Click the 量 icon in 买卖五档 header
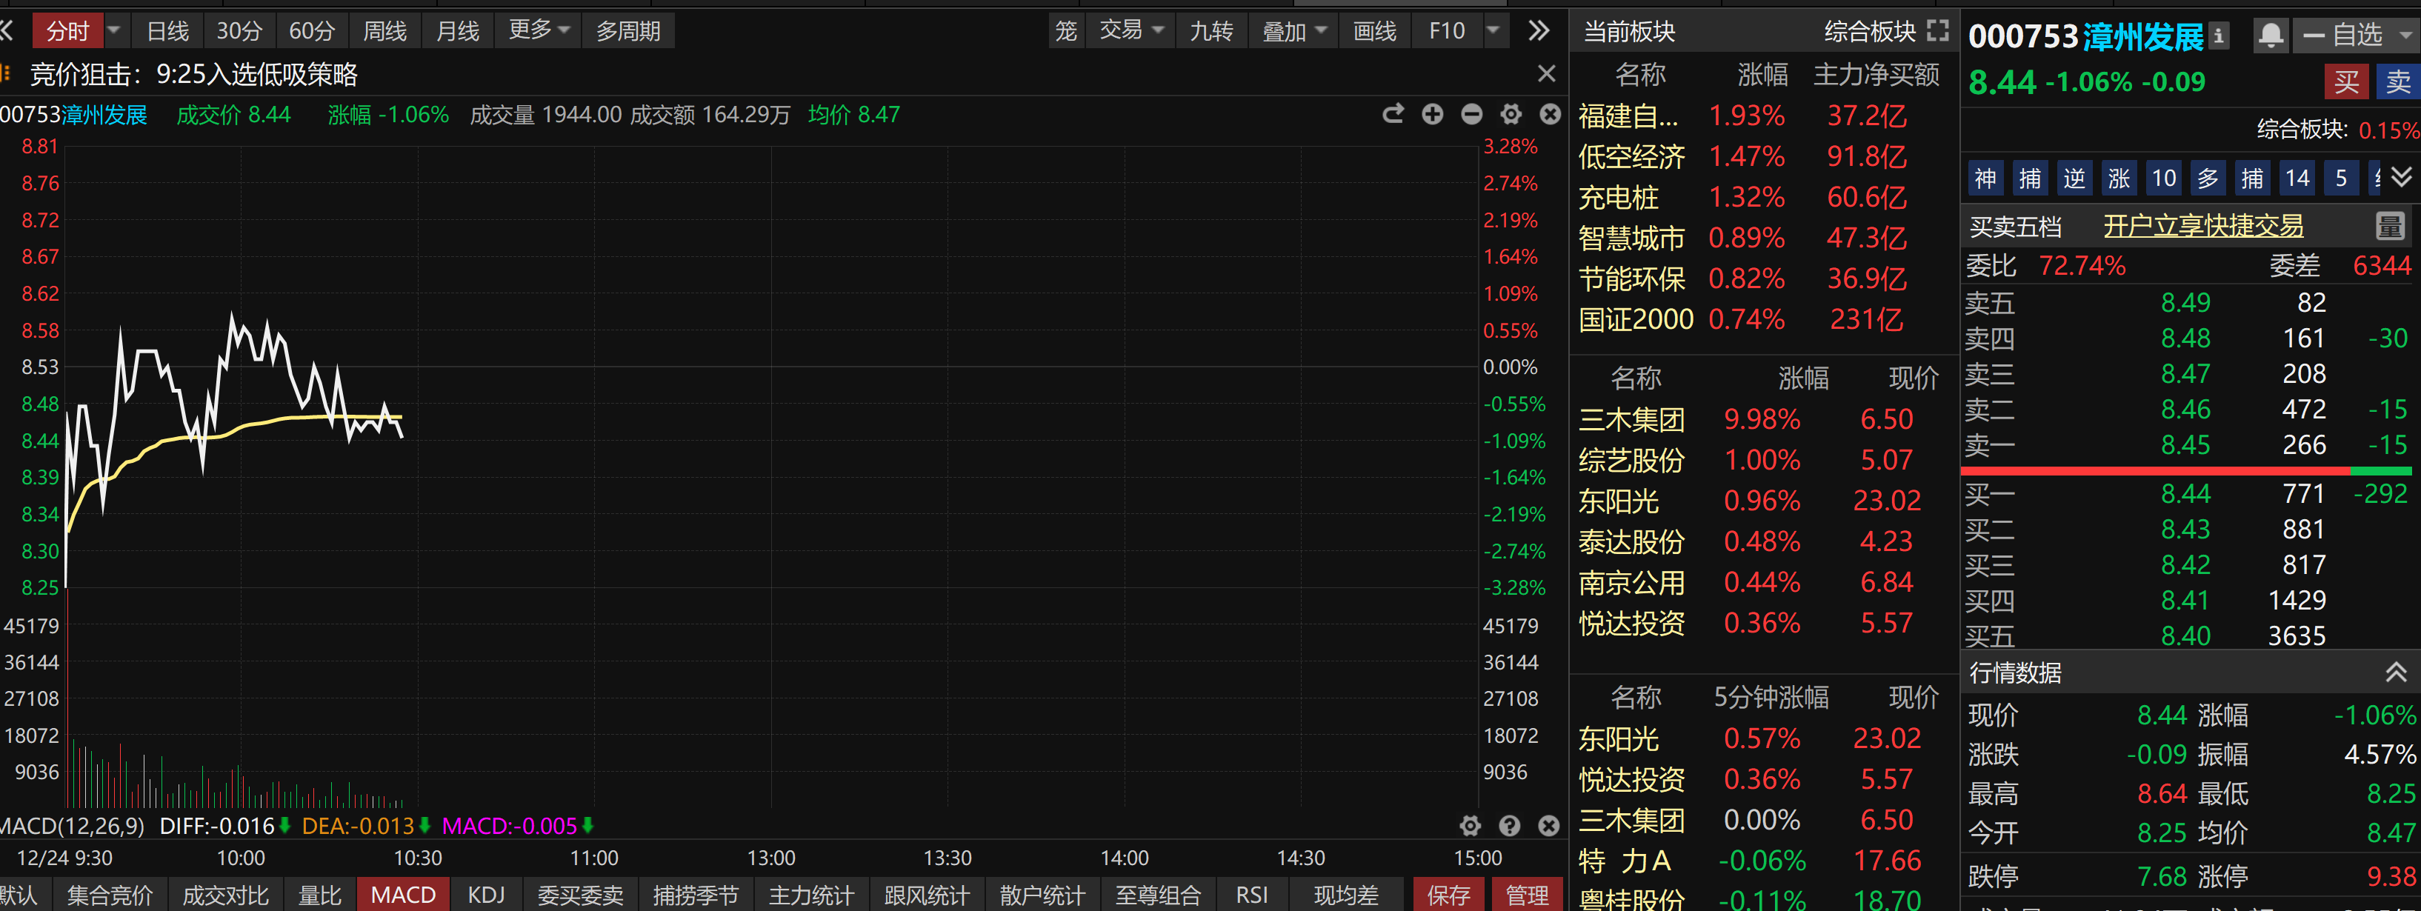2421x911 pixels. [2389, 225]
